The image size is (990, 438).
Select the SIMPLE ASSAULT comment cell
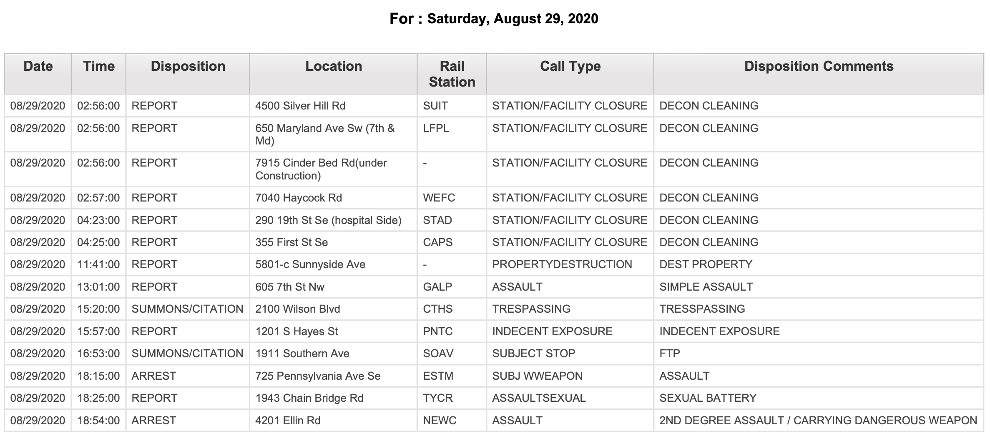[819, 287]
